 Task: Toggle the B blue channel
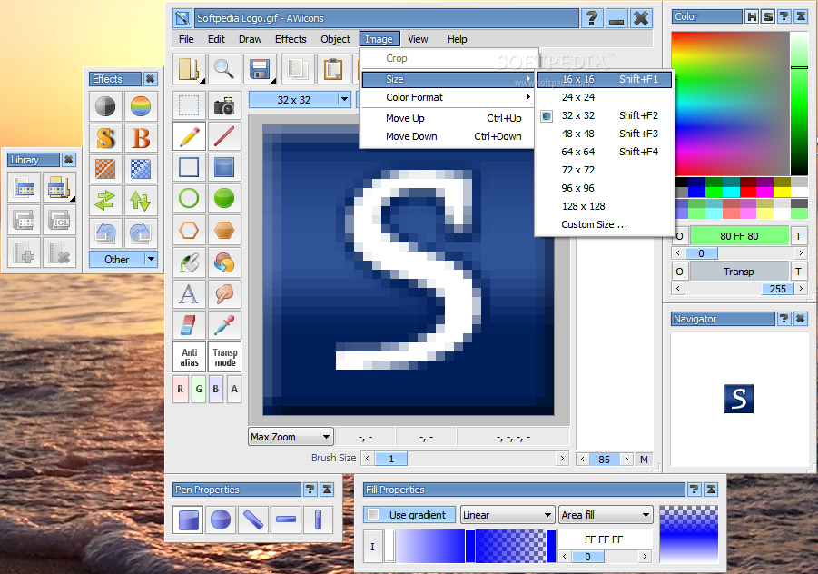coord(216,390)
